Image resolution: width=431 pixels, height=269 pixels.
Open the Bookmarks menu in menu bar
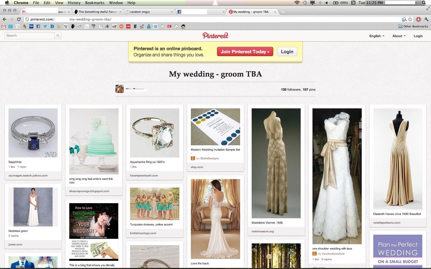[x=95, y=3]
